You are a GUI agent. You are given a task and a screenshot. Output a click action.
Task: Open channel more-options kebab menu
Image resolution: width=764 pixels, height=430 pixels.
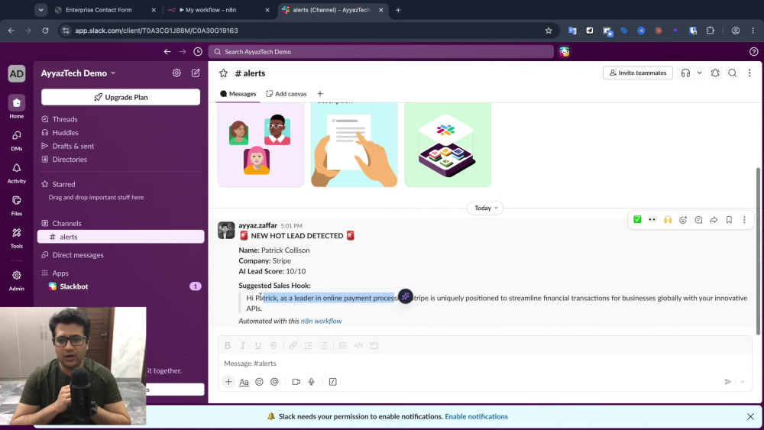[x=749, y=73]
